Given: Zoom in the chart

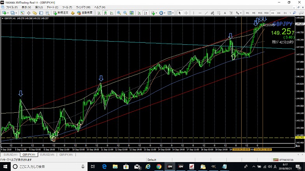Looking at the screenshot, I should [x=119, y=13].
